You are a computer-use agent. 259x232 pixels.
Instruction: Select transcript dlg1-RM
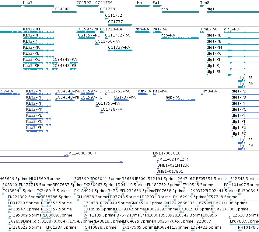tap(246, 84)
